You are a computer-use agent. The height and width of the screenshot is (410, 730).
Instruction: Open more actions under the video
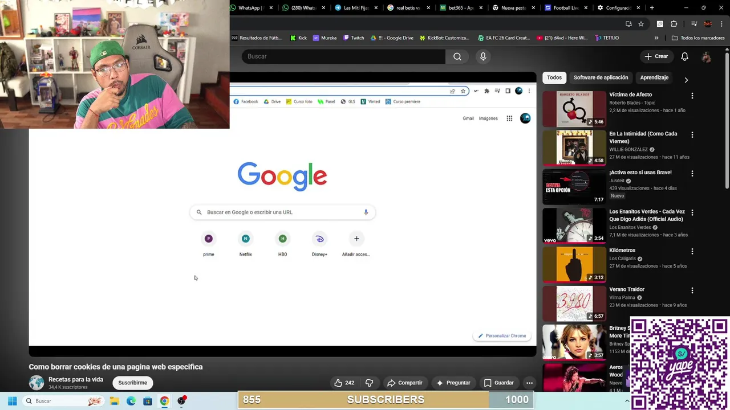pyautogui.click(x=529, y=383)
